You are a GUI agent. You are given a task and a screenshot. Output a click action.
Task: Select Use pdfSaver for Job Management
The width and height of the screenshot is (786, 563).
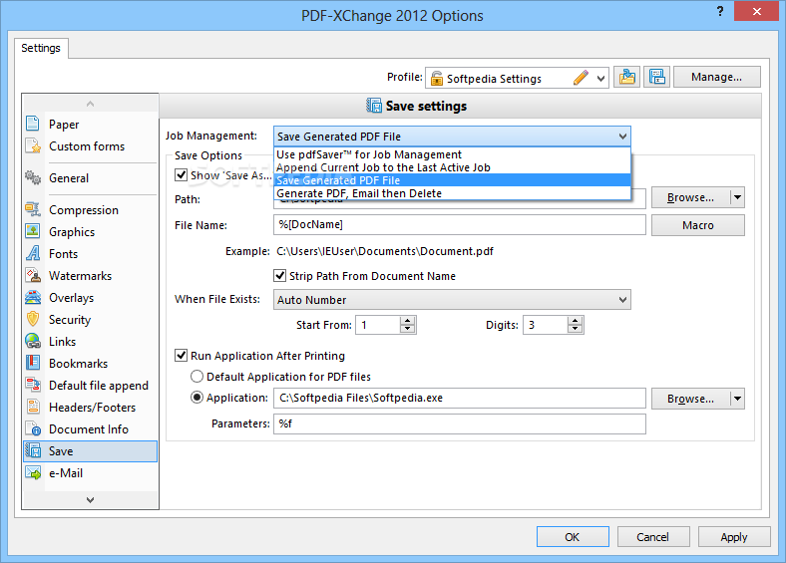coord(369,154)
